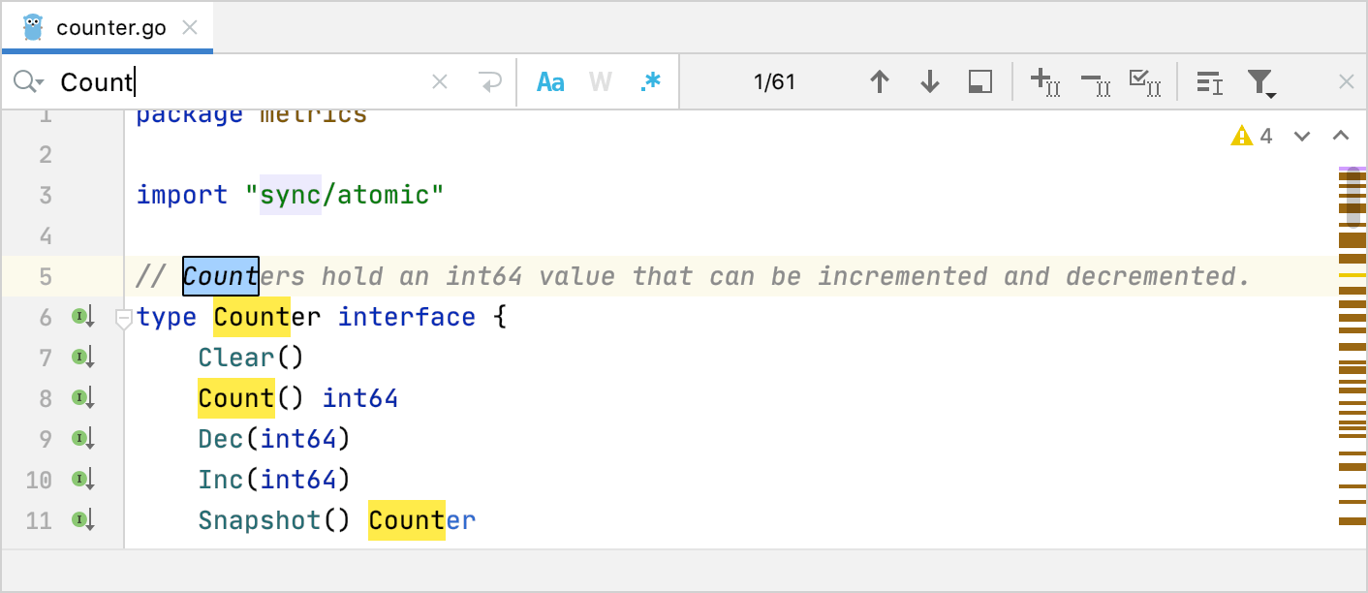Image resolution: width=1368 pixels, height=593 pixels.
Task: Navigate to the previous search match
Action: 880,81
